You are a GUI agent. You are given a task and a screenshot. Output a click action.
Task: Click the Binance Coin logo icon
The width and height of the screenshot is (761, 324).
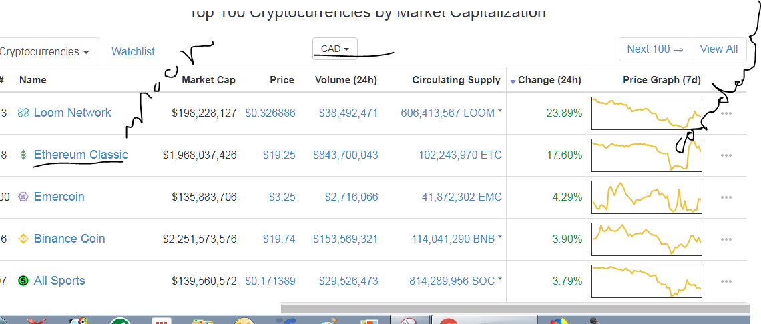pyautogui.click(x=23, y=239)
